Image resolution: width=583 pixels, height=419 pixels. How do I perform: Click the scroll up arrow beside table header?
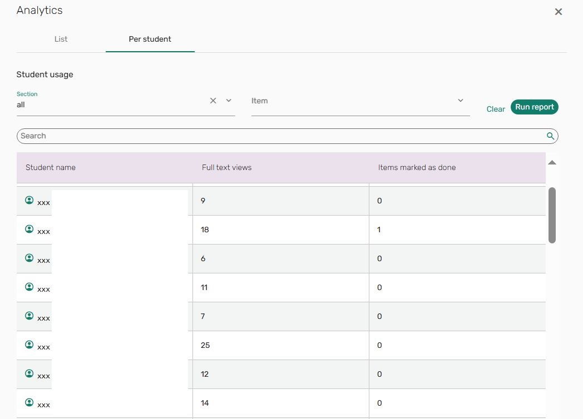point(552,162)
